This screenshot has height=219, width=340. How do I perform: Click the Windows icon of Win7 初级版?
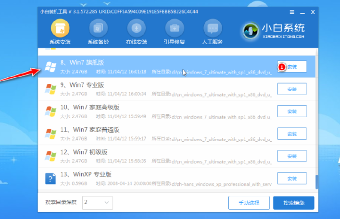(x=50, y=156)
